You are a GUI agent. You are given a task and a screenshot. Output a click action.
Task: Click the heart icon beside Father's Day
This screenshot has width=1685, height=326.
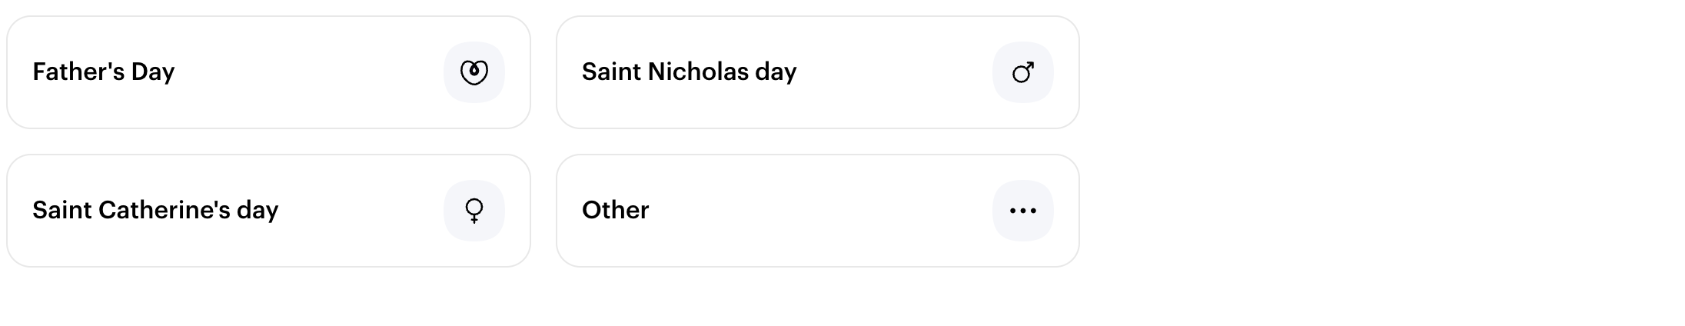[474, 72]
